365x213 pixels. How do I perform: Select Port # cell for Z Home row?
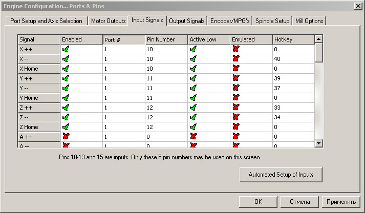coord(124,127)
